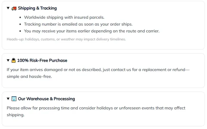Click the delivery truck icon
The image size is (207, 129).
[14, 8]
